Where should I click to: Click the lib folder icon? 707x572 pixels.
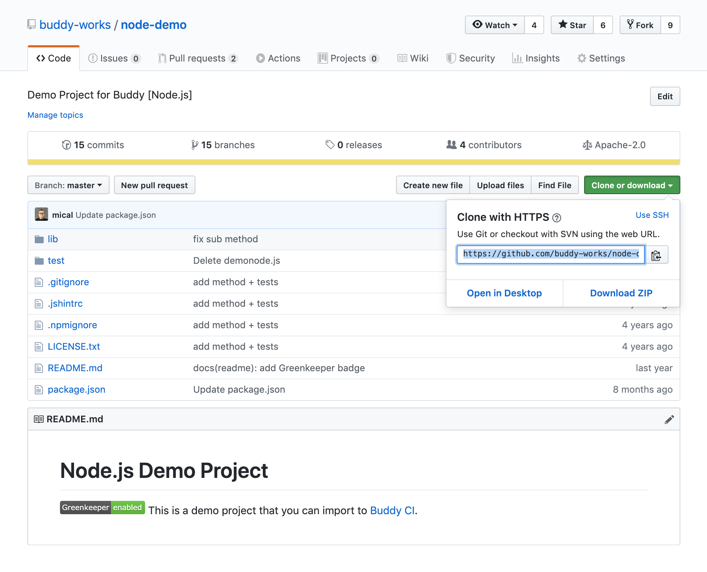[x=39, y=239]
